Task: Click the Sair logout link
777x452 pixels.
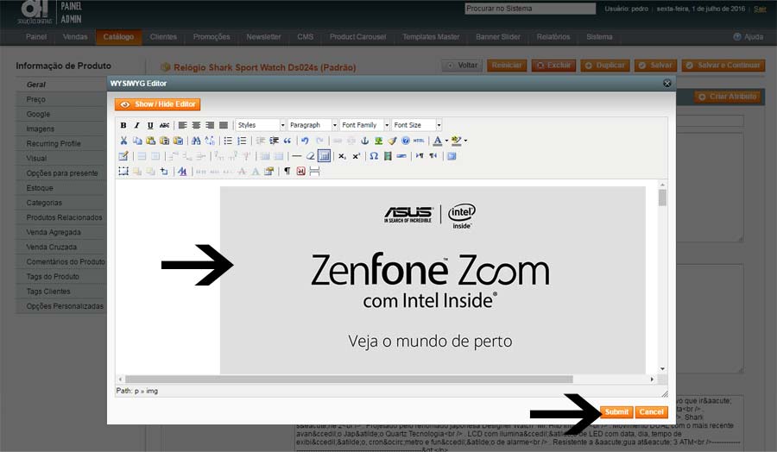Action: click(x=760, y=9)
